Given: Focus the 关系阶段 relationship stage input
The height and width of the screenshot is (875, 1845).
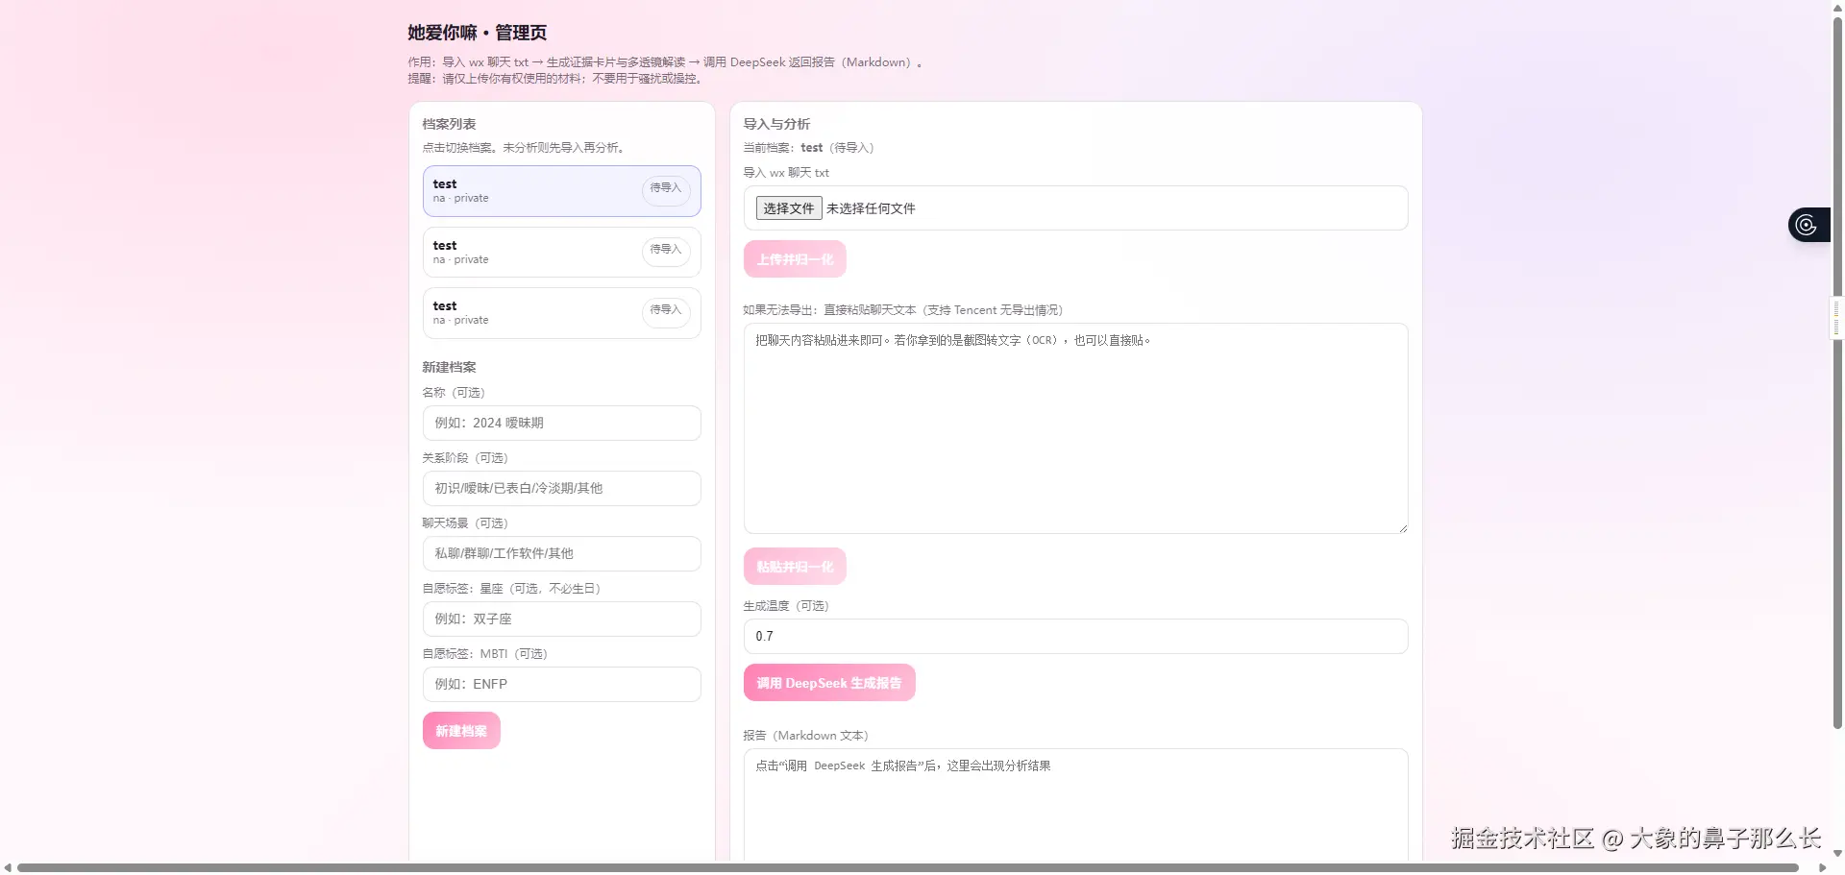Looking at the screenshot, I should pyautogui.click(x=561, y=488).
